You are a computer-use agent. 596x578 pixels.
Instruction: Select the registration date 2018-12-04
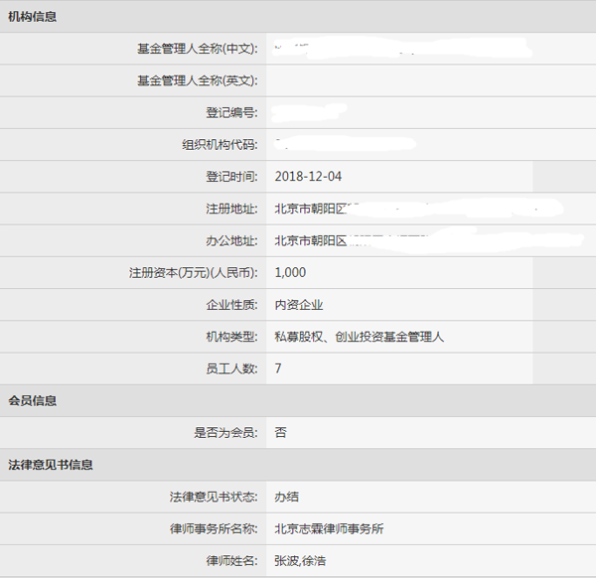coord(308,177)
